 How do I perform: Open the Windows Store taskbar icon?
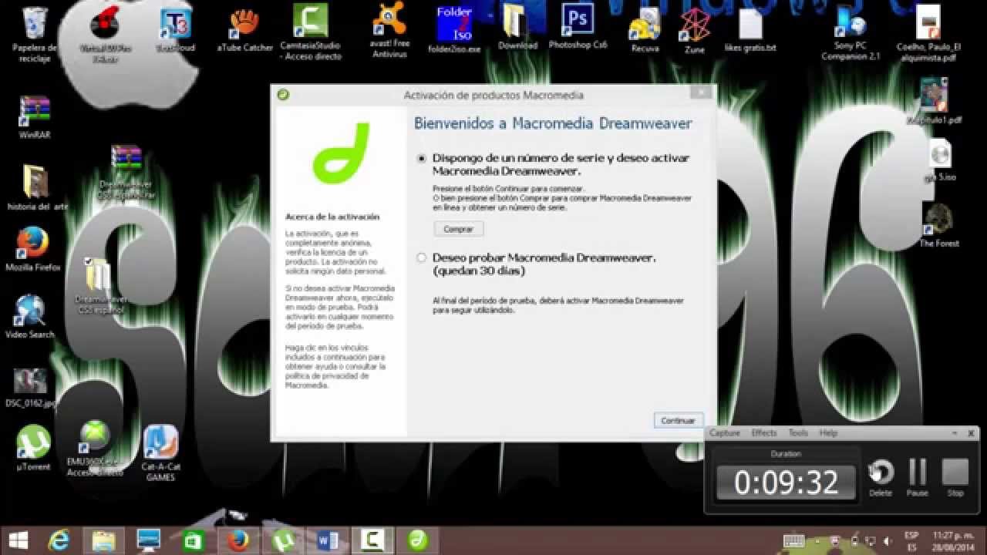click(x=192, y=540)
